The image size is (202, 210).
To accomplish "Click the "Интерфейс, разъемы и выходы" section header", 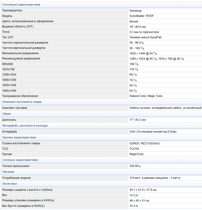I will click(x=25, y=125).
